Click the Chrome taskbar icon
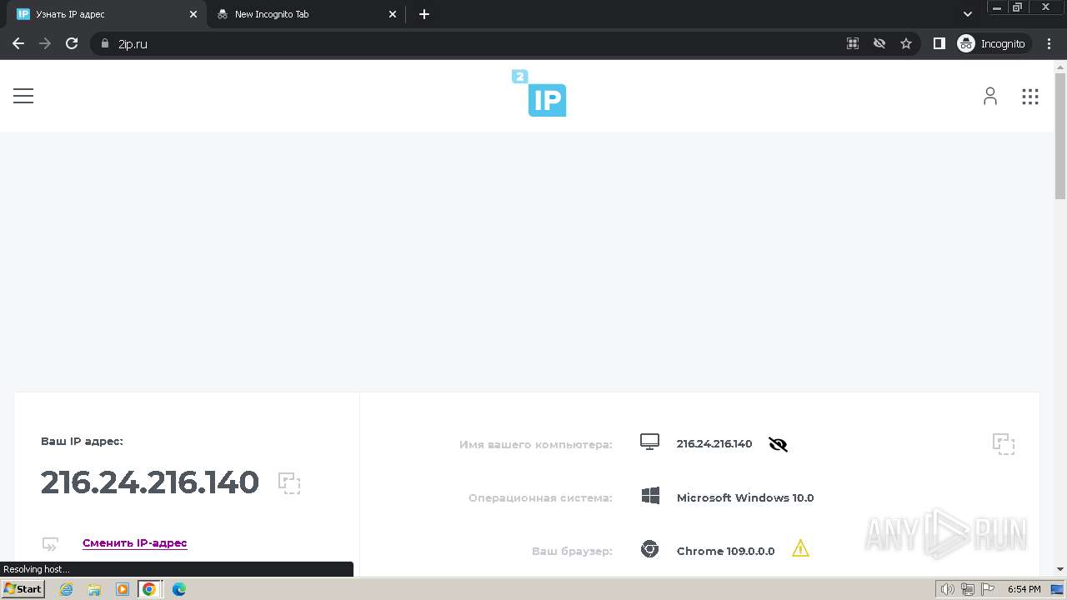The width and height of the screenshot is (1067, 600). 149,589
